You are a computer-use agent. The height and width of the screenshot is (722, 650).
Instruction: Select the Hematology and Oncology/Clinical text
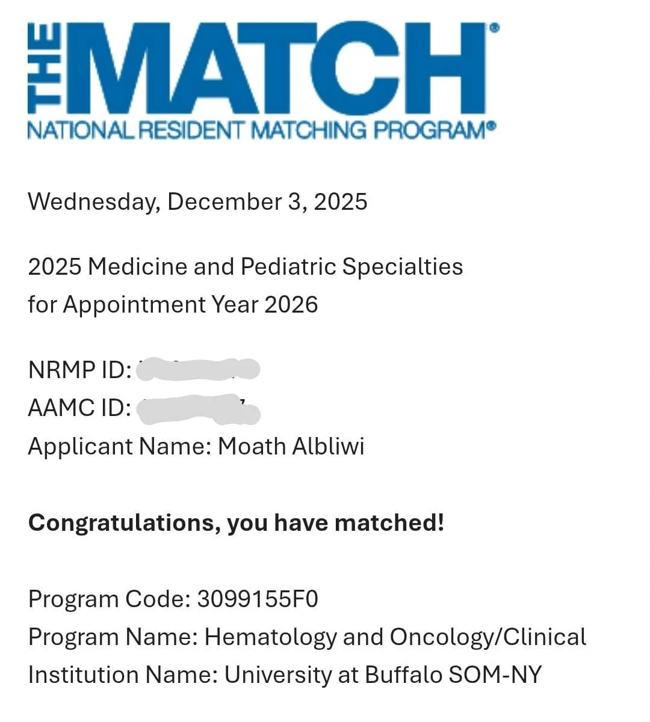point(395,637)
